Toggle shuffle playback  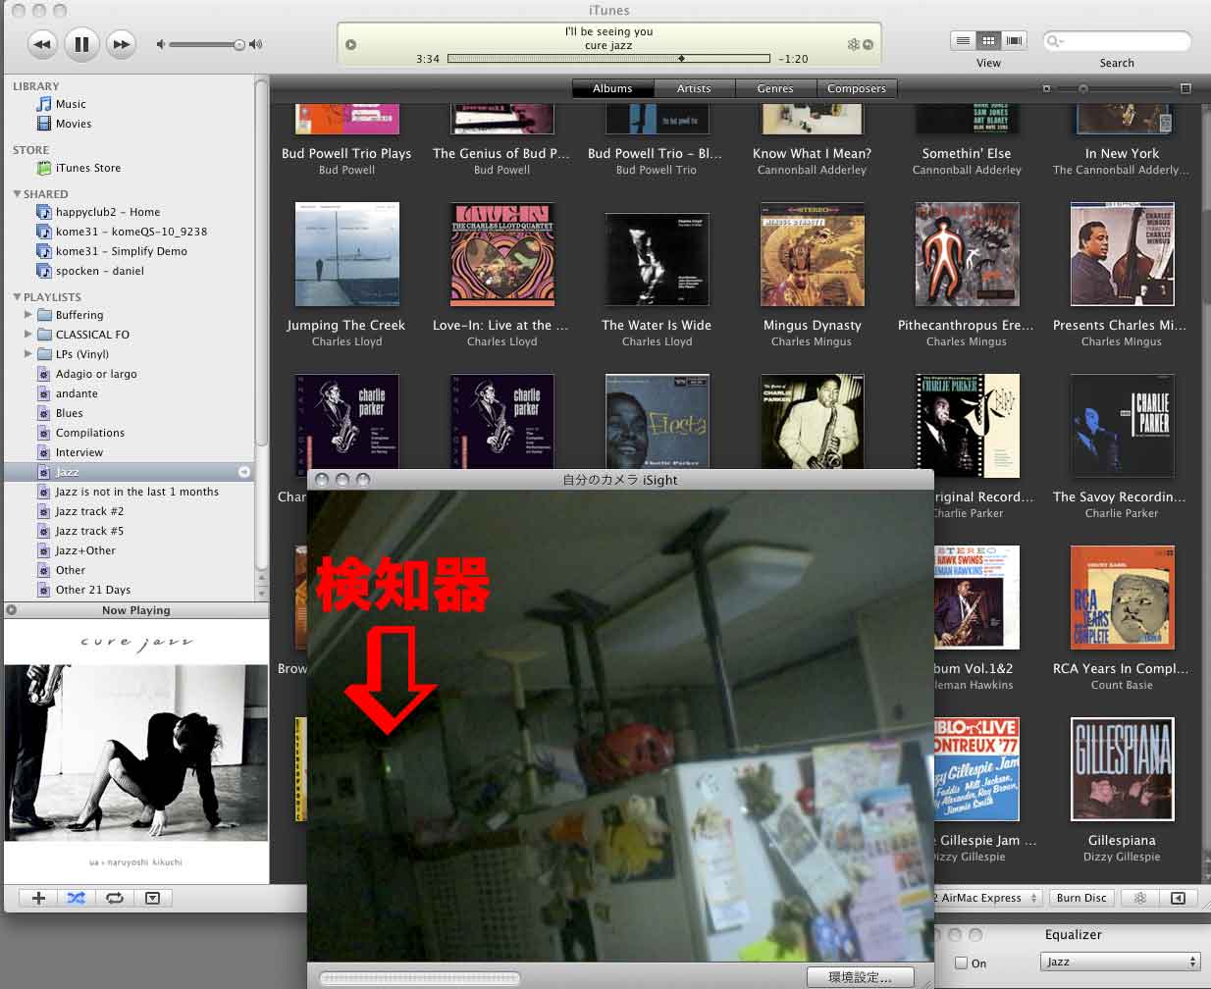click(x=77, y=898)
